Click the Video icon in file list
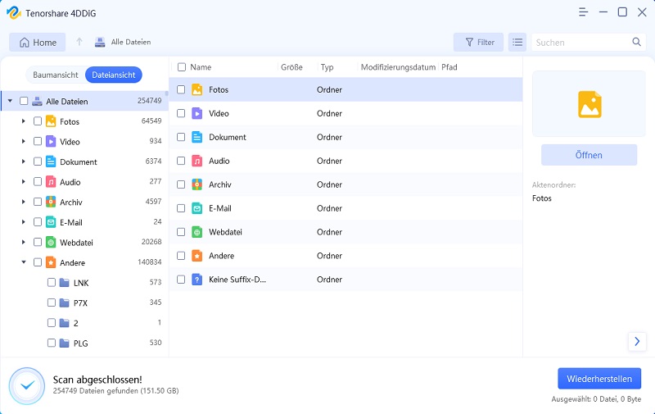Screen dimensions: 655x414 pyautogui.click(x=196, y=113)
